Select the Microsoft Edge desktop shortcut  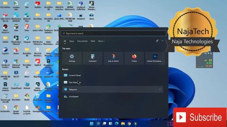coord(27,17)
